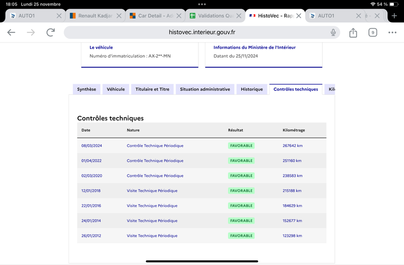Click FAVORABLE badge for 08/03/2024
Viewport: 404px width, 265px height.
pos(241,145)
